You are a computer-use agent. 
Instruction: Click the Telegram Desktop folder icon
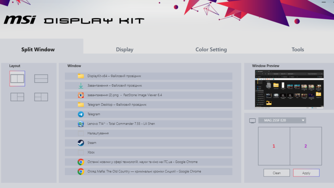[x=81, y=104]
